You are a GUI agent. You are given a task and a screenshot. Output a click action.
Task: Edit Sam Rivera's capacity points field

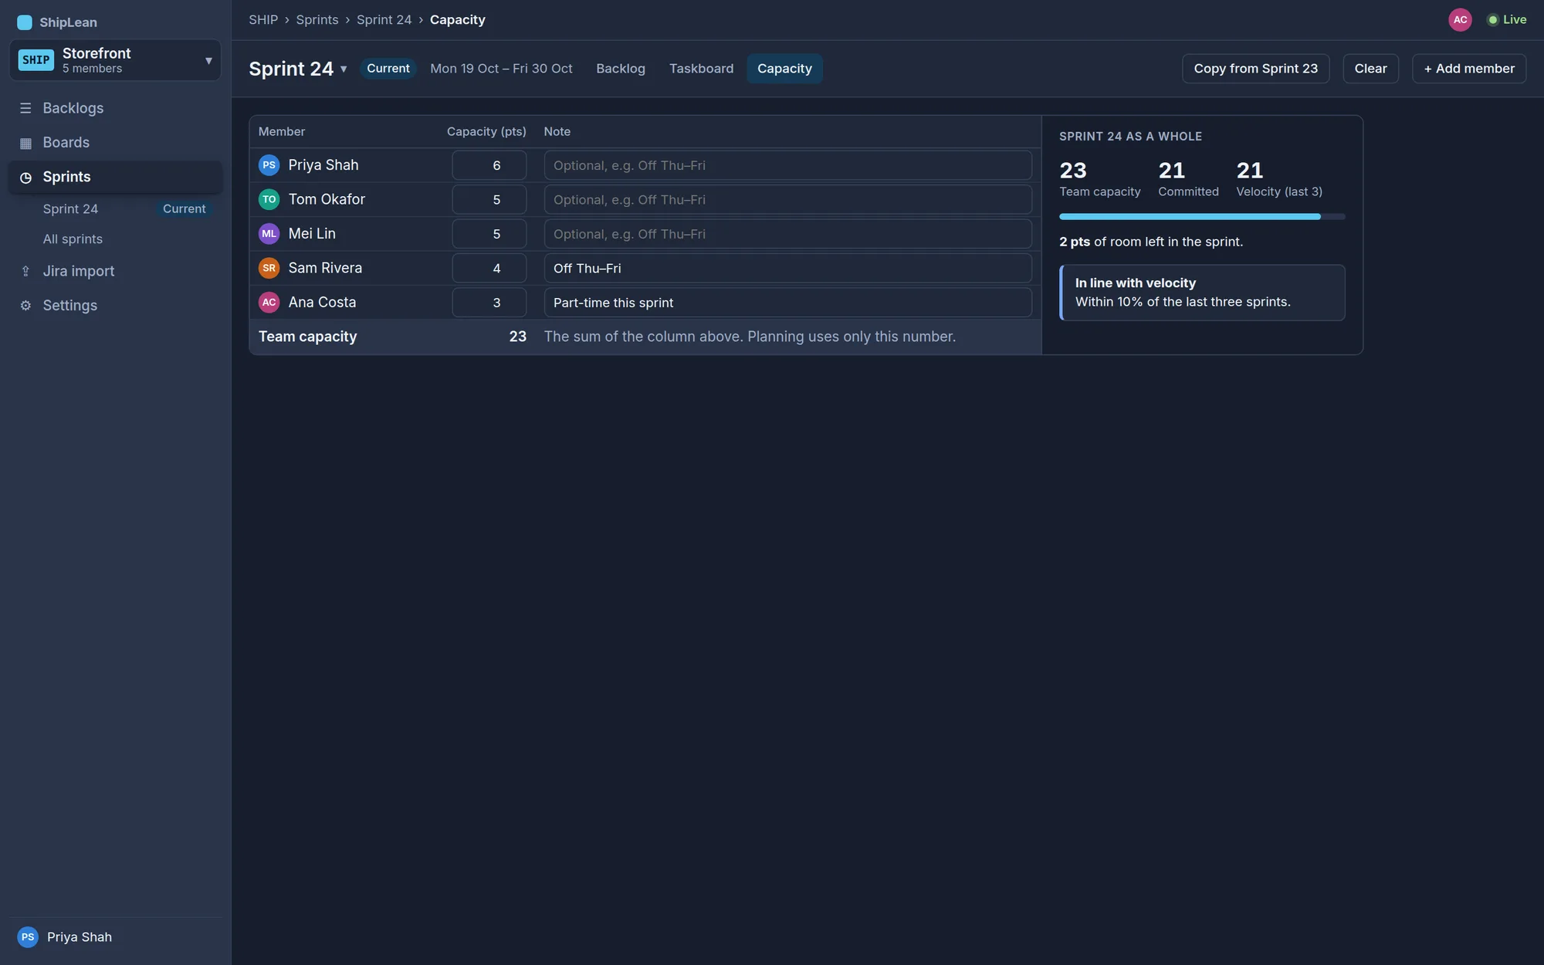coord(489,268)
